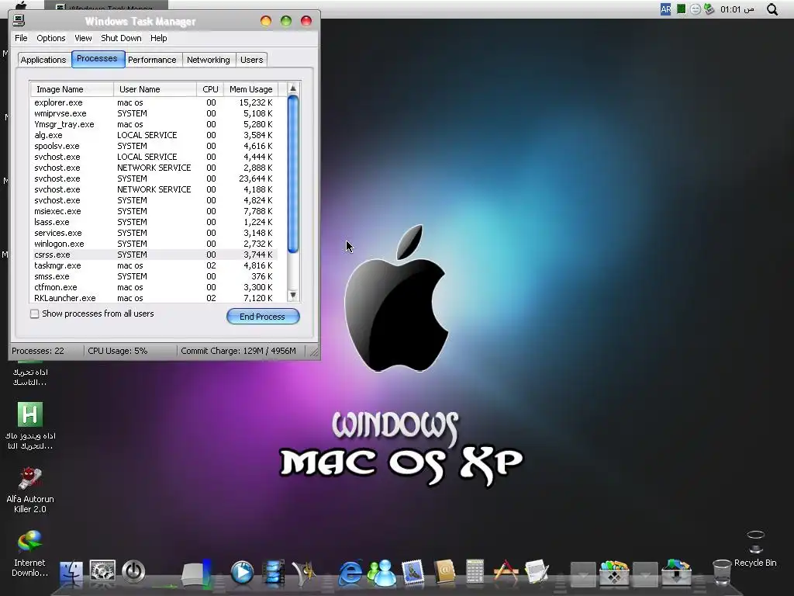Open the File menu in Task Manager
Viewport: 794px width, 596px height.
coord(21,38)
